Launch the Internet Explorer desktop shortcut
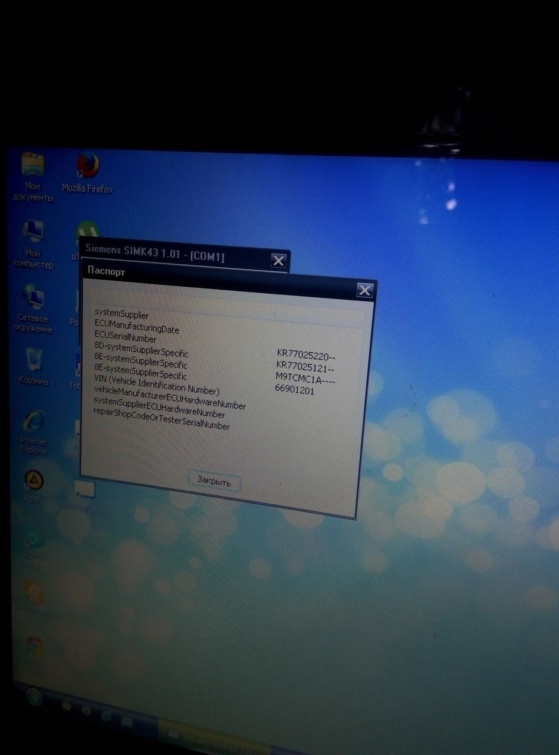This screenshot has height=755, width=559. (34, 433)
